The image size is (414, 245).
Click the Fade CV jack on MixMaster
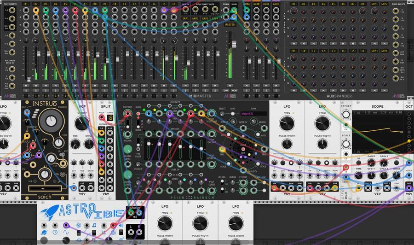(x=185, y=10)
